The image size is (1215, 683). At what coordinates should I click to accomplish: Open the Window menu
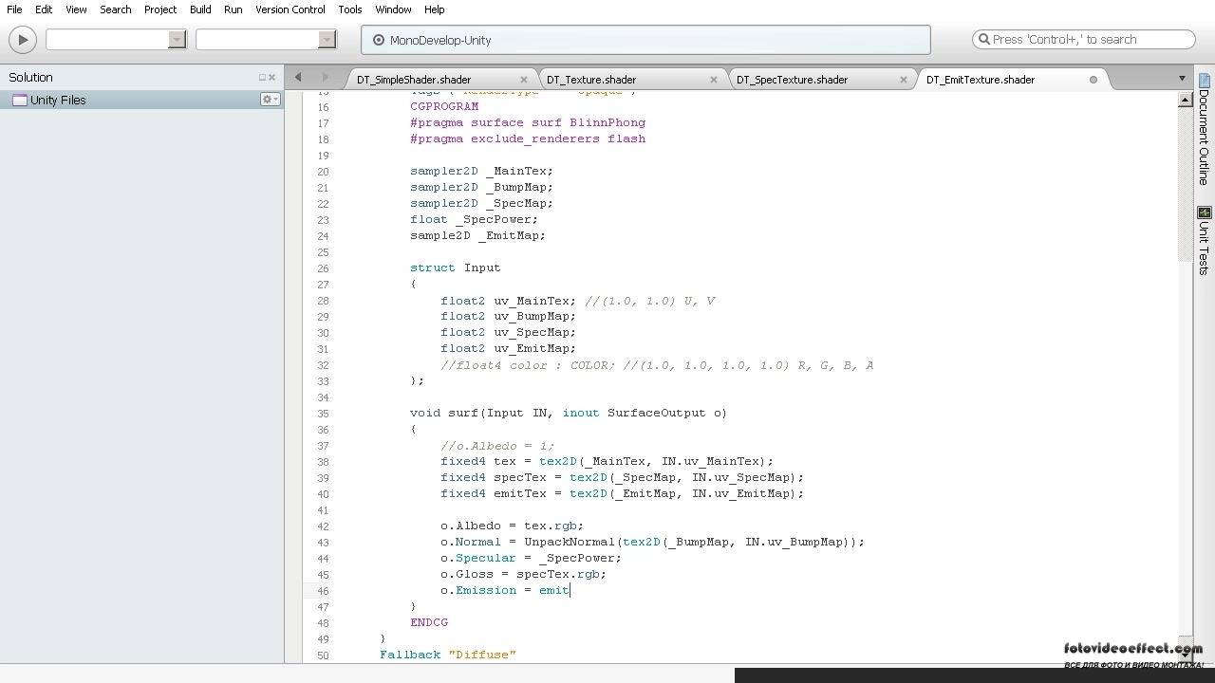coord(393,9)
